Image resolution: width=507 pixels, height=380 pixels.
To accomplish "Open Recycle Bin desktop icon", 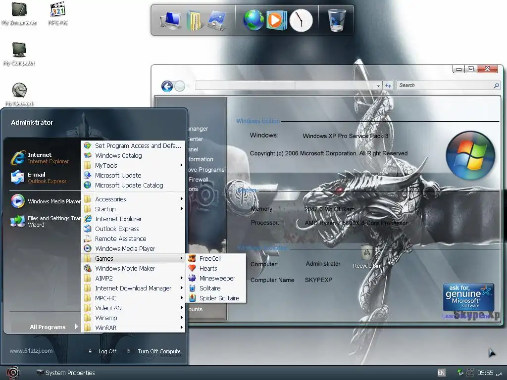I will coord(366,257).
